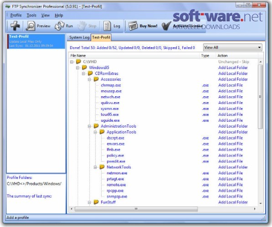Click the Type column header
The image size is (272, 227).
(207, 56)
